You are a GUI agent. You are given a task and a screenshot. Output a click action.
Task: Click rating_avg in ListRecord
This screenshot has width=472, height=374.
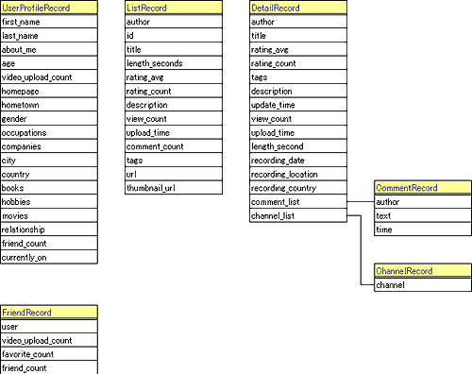[174, 76]
